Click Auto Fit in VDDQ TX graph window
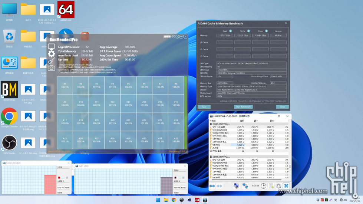The image size is (363, 204). (60, 188)
